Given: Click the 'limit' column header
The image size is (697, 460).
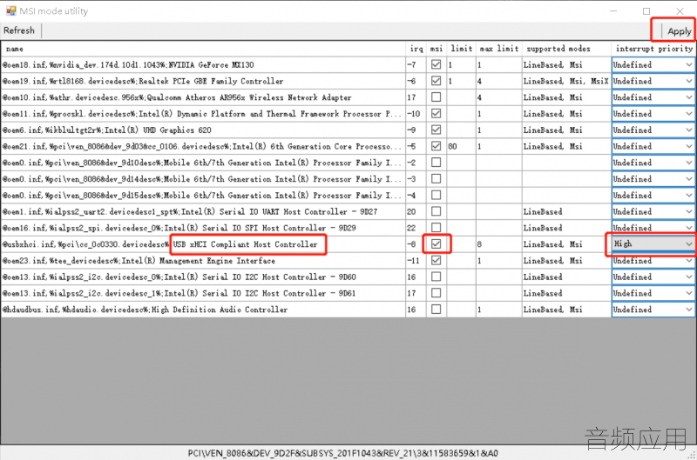Looking at the screenshot, I should pyautogui.click(x=462, y=49).
